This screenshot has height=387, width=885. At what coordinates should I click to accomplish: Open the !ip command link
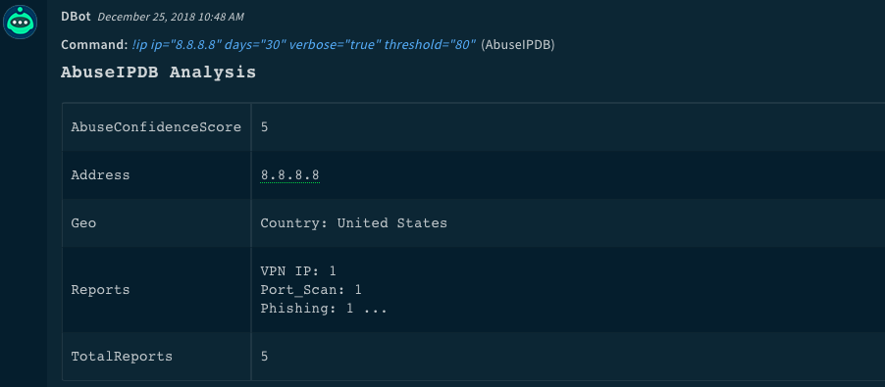pos(304,44)
